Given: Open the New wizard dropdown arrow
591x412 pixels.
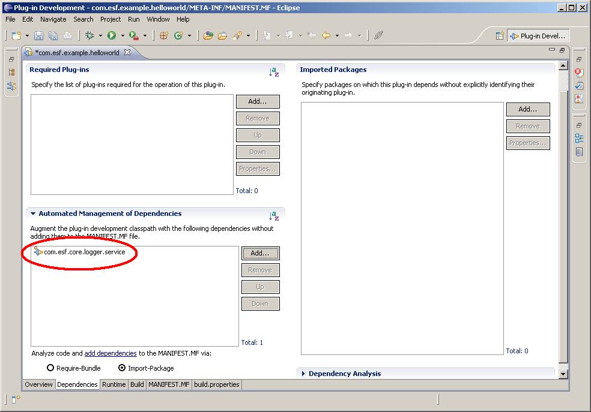Looking at the screenshot, I should point(27,36).
